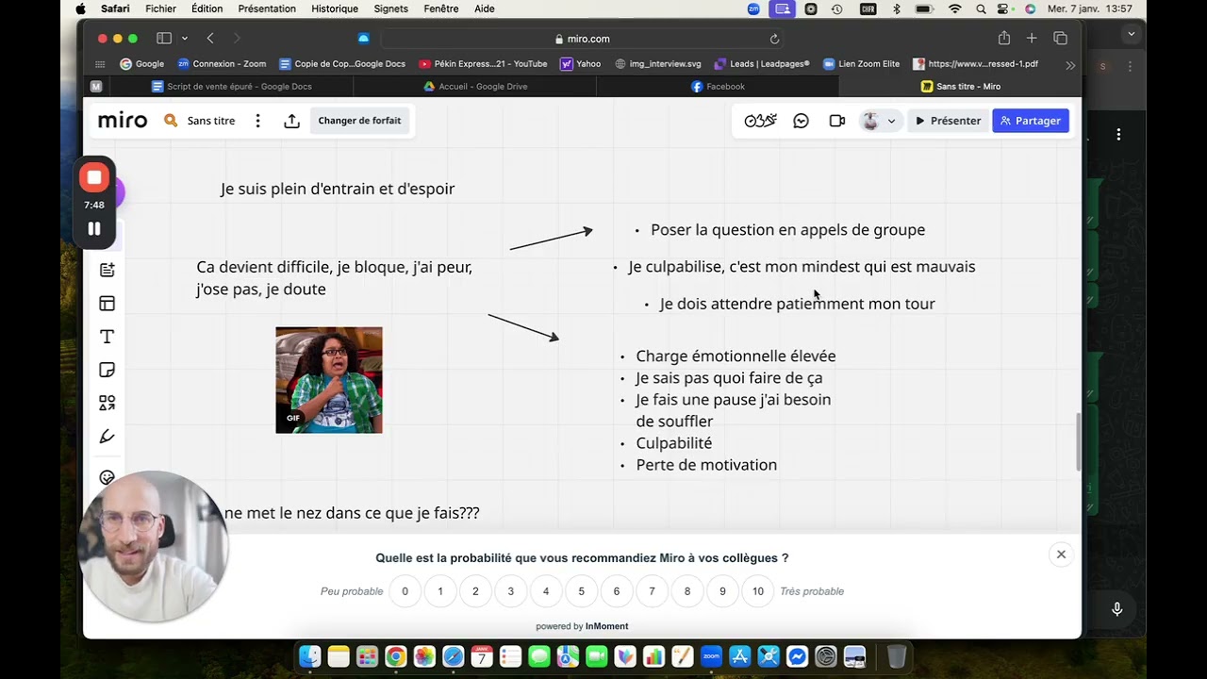Image resolution: width=1207 pixels, height=679 pixels.
Task: Pause the screen recording
Action: pyautogui.click(x=94, y=229)
